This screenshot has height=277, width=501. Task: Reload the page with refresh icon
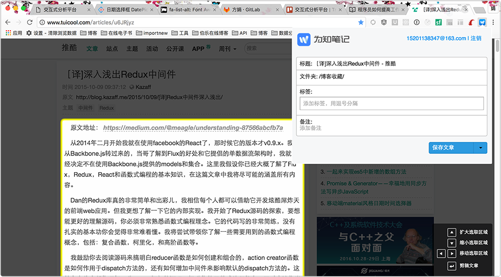click(x=30, y=22)
